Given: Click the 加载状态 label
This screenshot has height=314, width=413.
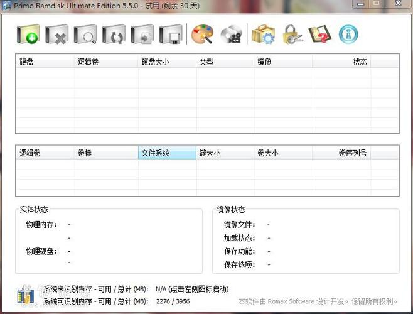Looking at the screenshot, I should tap(239, 238).
